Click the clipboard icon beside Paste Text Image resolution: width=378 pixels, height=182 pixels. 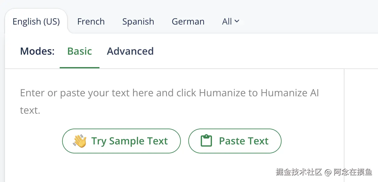point(206,141)
